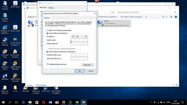Click the Subnet mask field
This screenshot has width=187, height=105.
(x=79, y=40)
